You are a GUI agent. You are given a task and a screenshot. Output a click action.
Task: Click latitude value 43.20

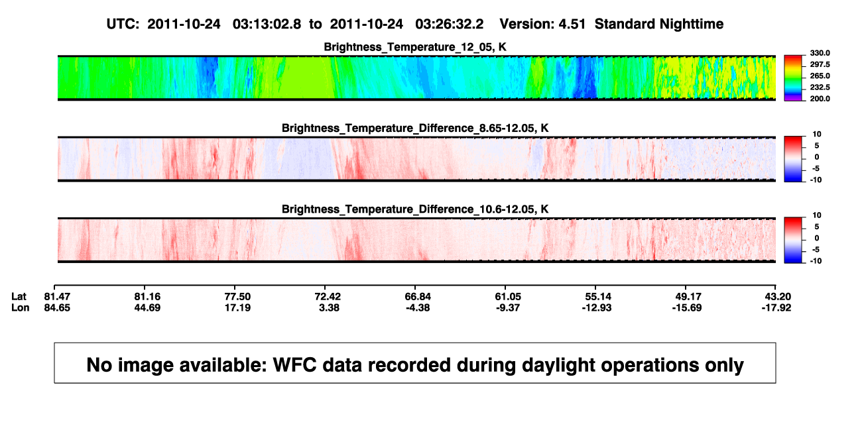click(x=776, y=296)
